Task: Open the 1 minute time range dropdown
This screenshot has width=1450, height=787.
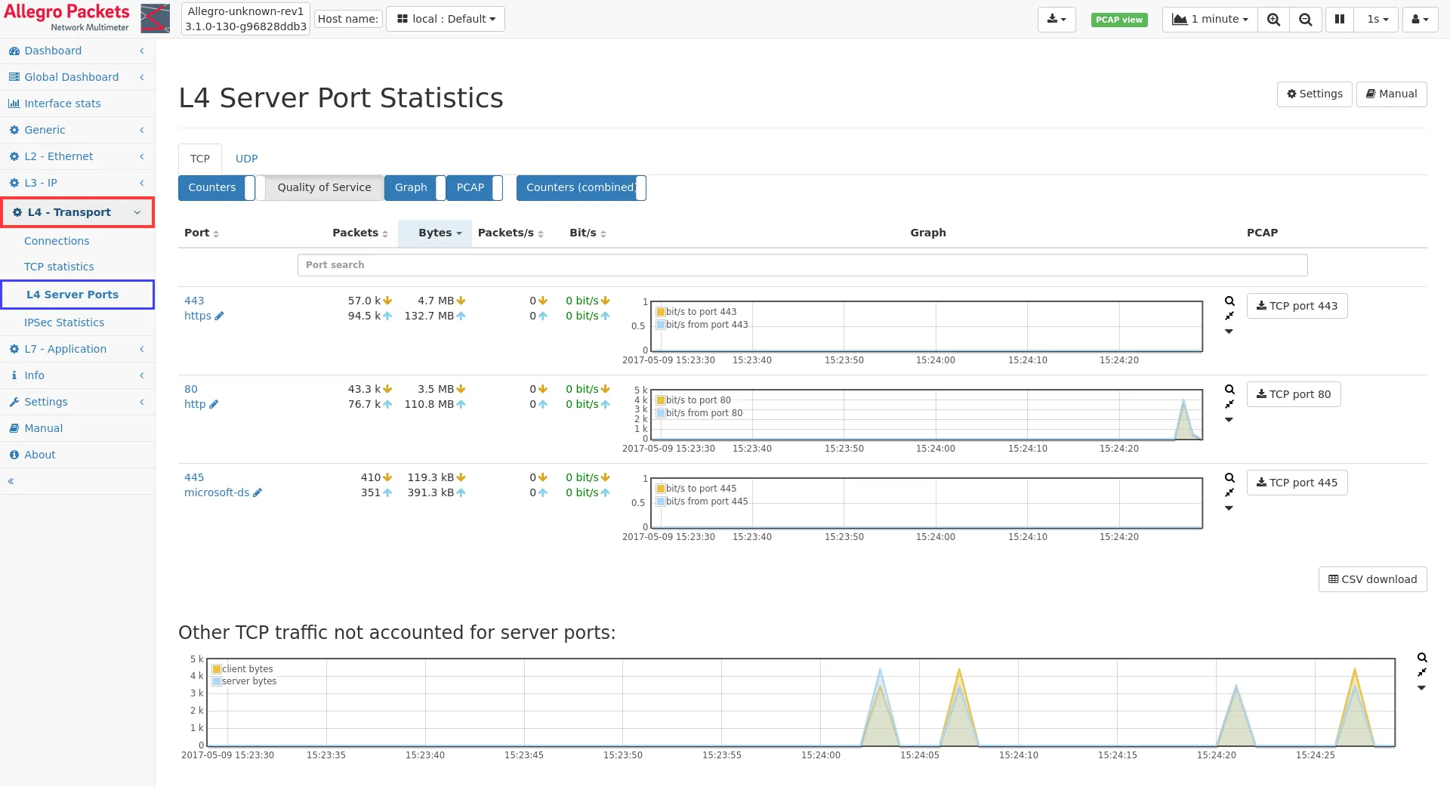Action: pyautogui.click(x=1210, y=20)
